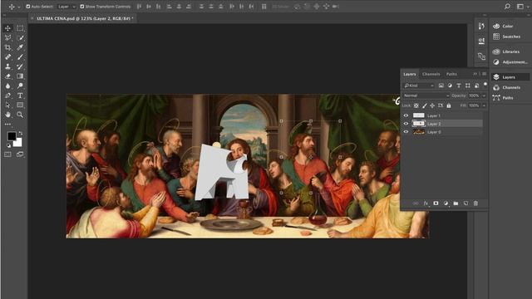Hide Layer 0 using its eye icon
This screenshot has height=299, width=532.
point(406,132)
